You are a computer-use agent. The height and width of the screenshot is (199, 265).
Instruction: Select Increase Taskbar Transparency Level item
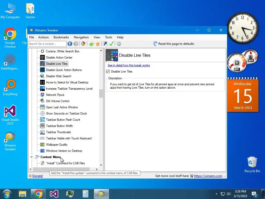(69, 89)
